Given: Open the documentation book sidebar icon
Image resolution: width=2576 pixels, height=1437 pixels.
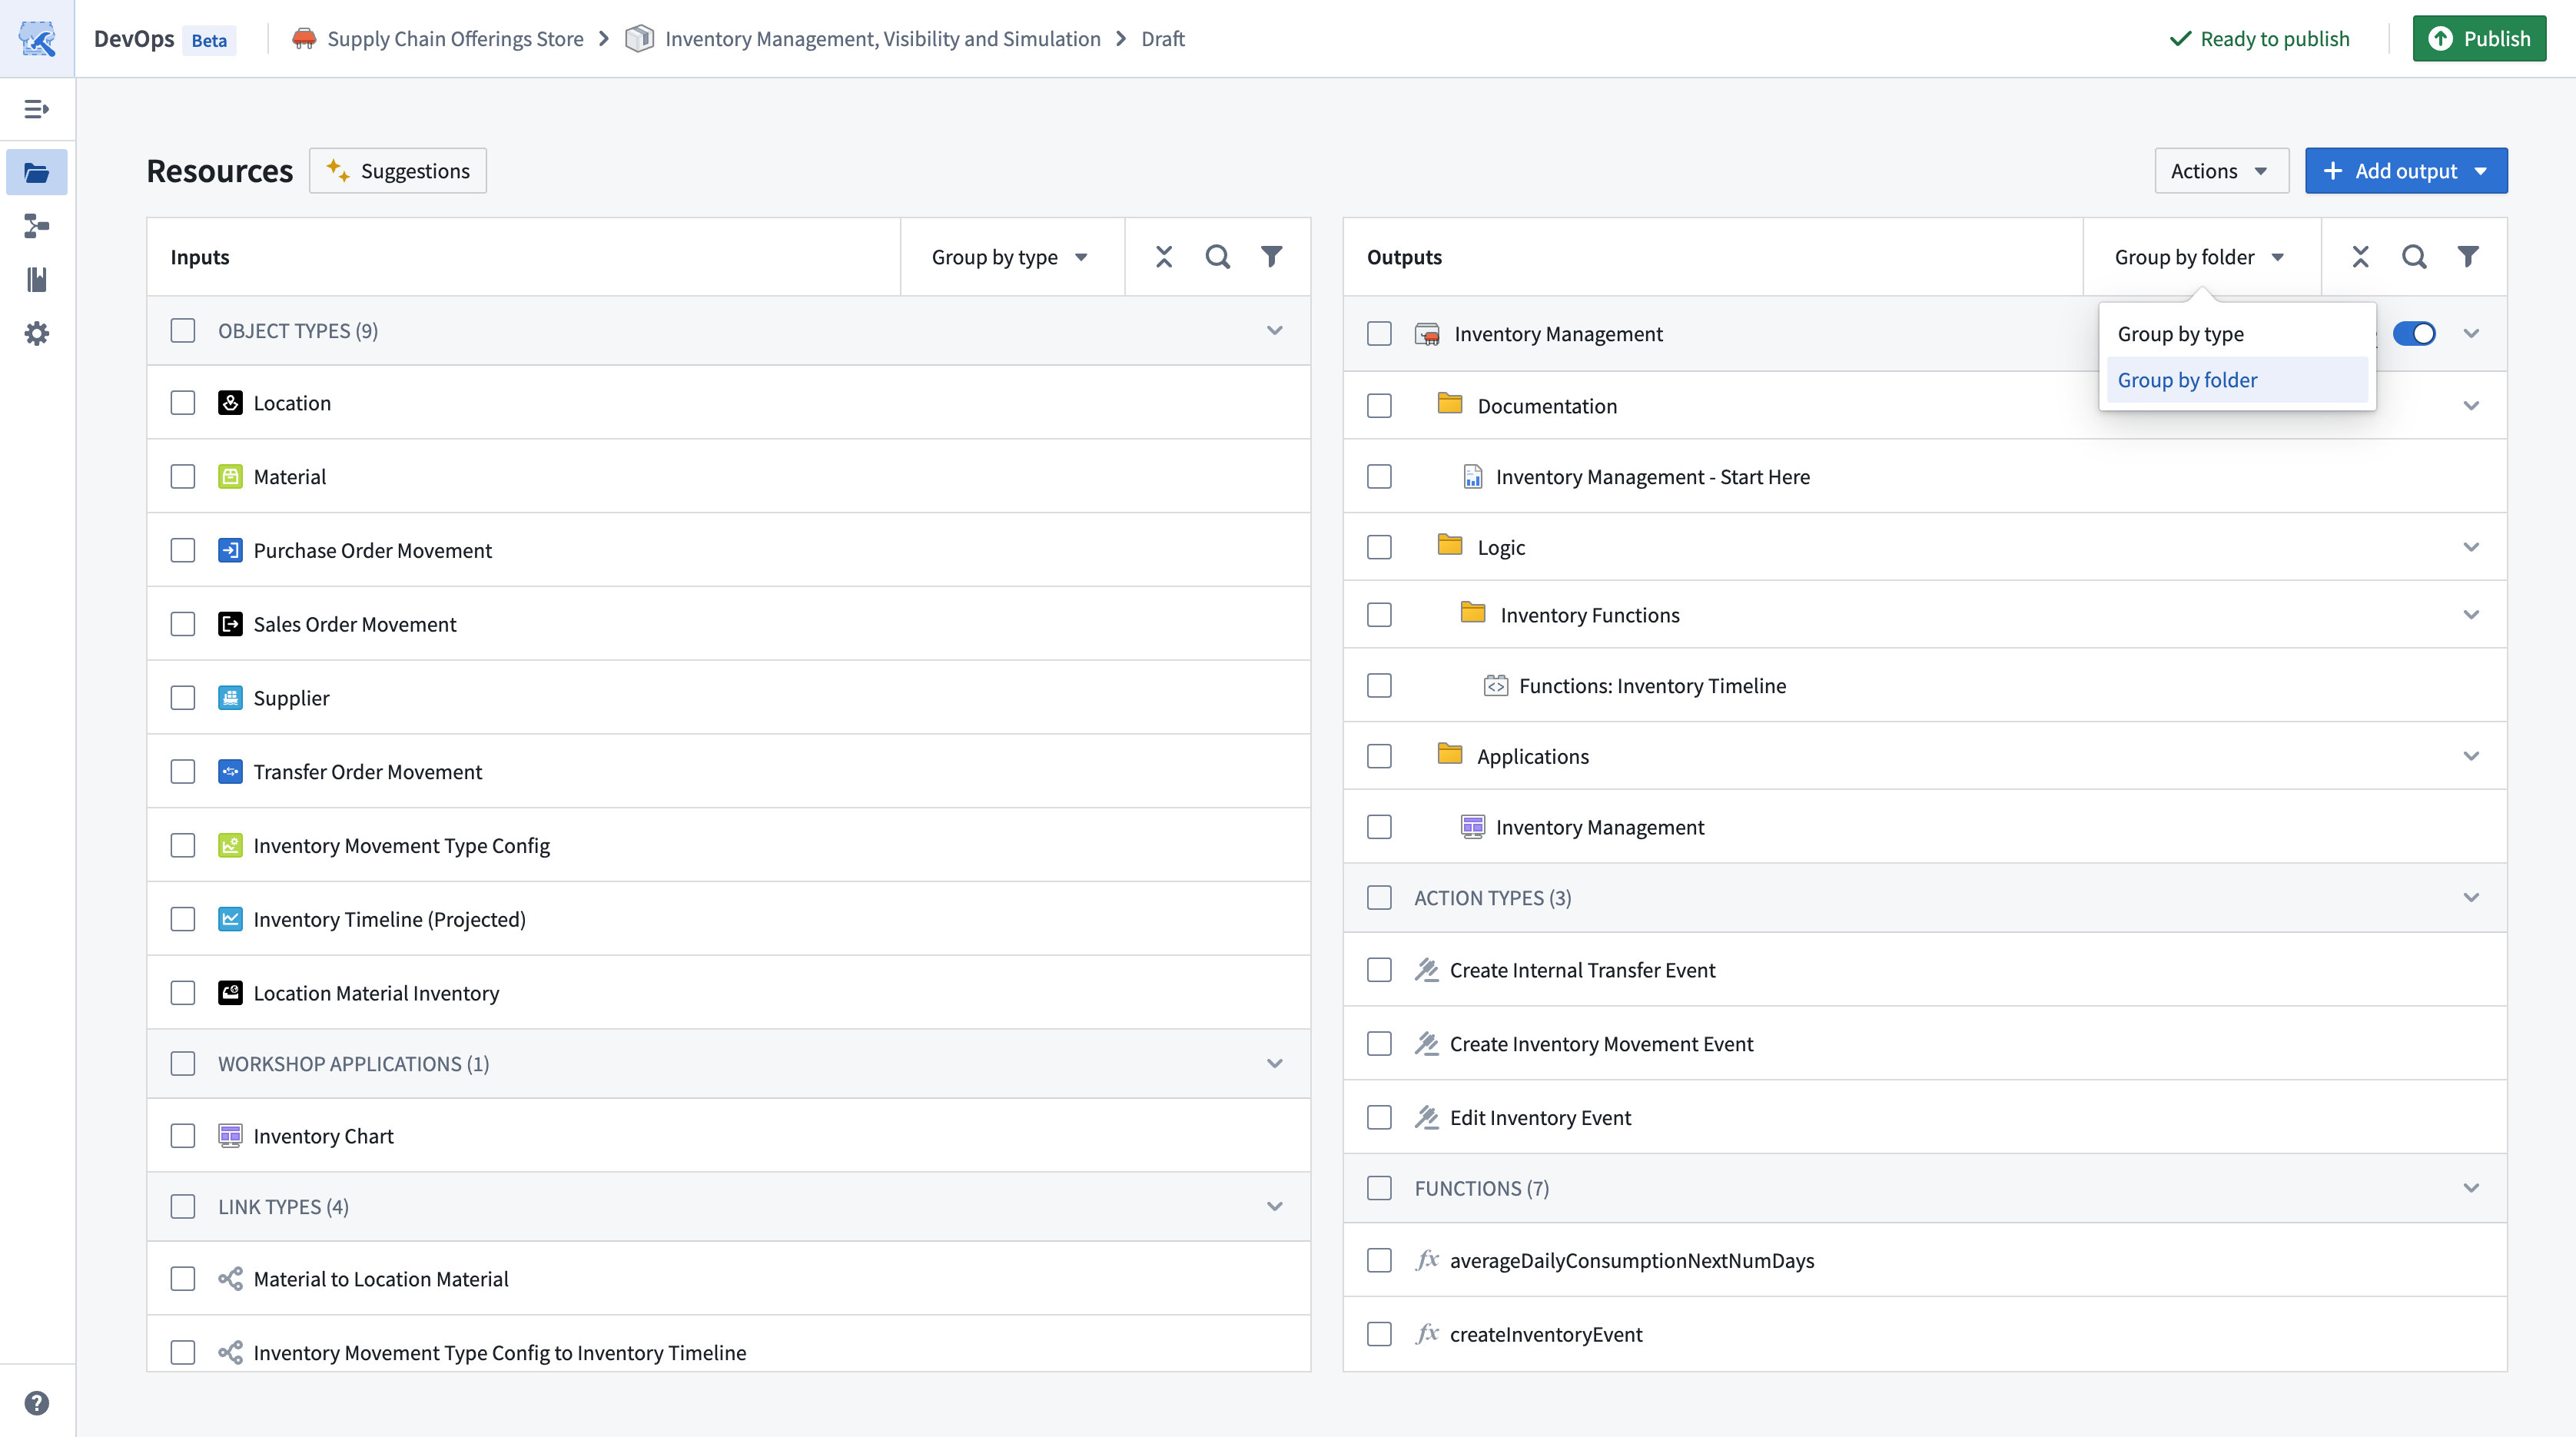Looking at the screenshot, I should 37,280.
